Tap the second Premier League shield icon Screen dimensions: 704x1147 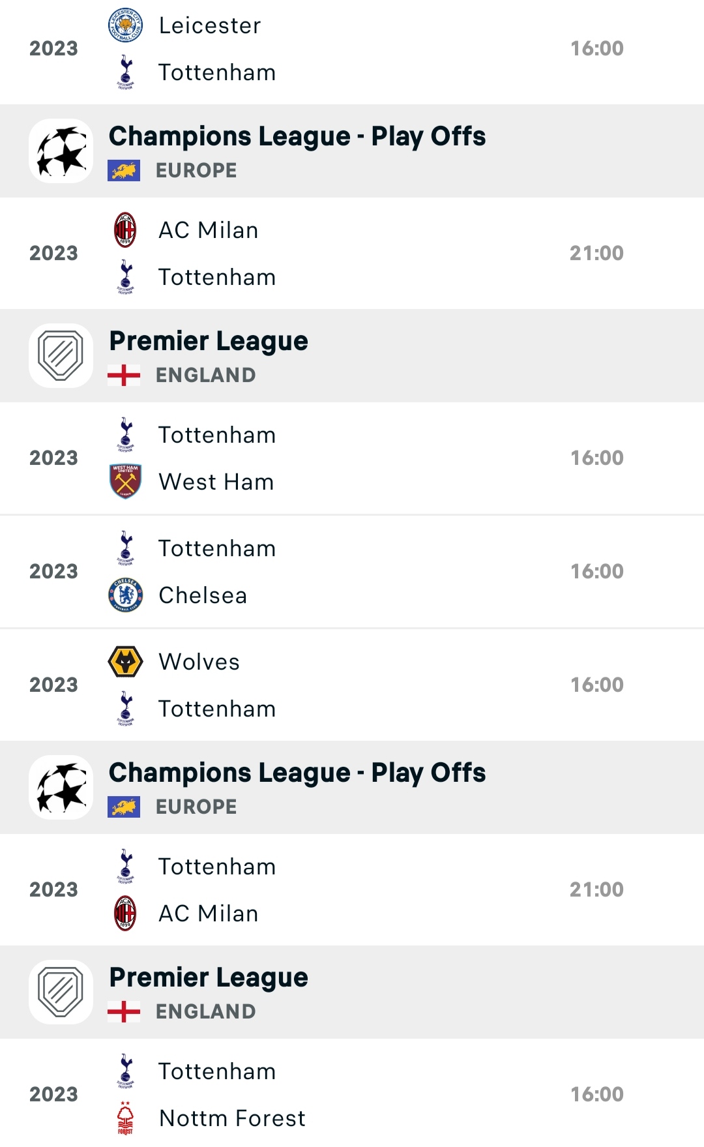click(x=61, y=992)
